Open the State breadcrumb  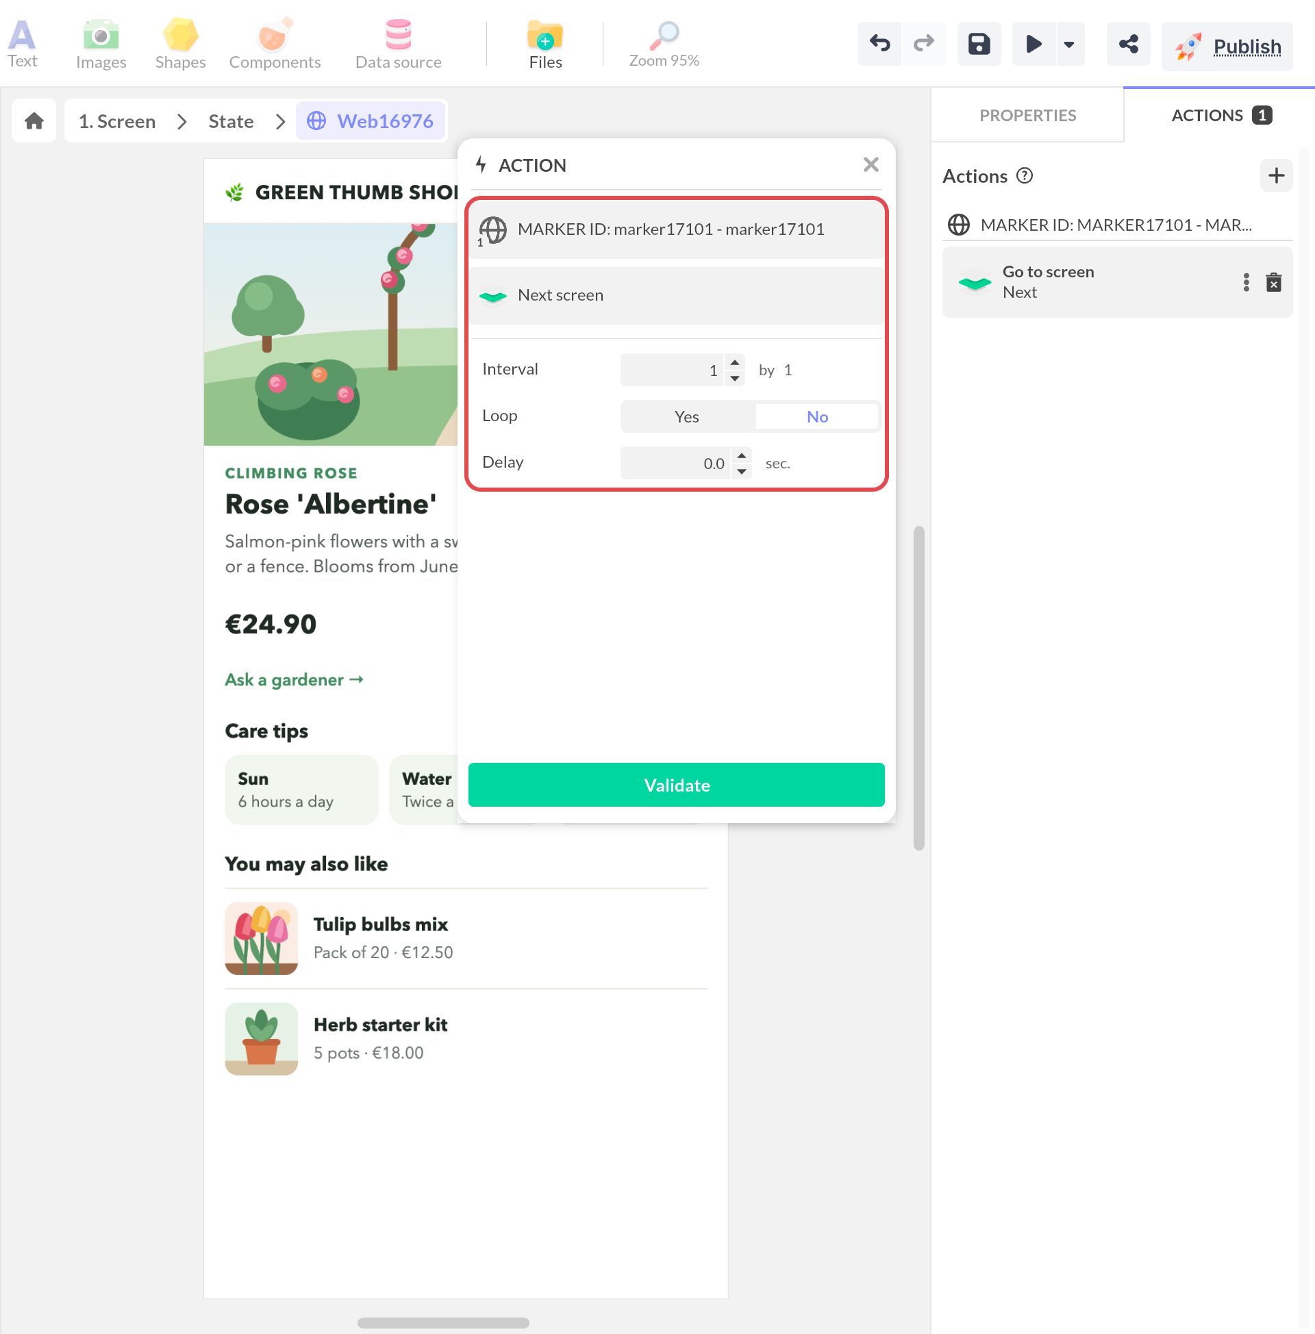231,121
